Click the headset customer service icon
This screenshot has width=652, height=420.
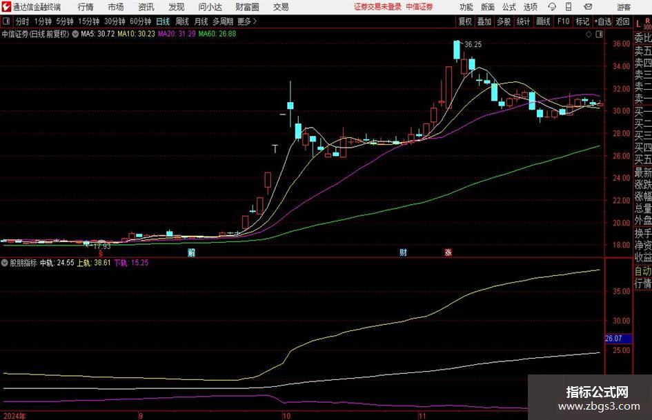point(552,7)
